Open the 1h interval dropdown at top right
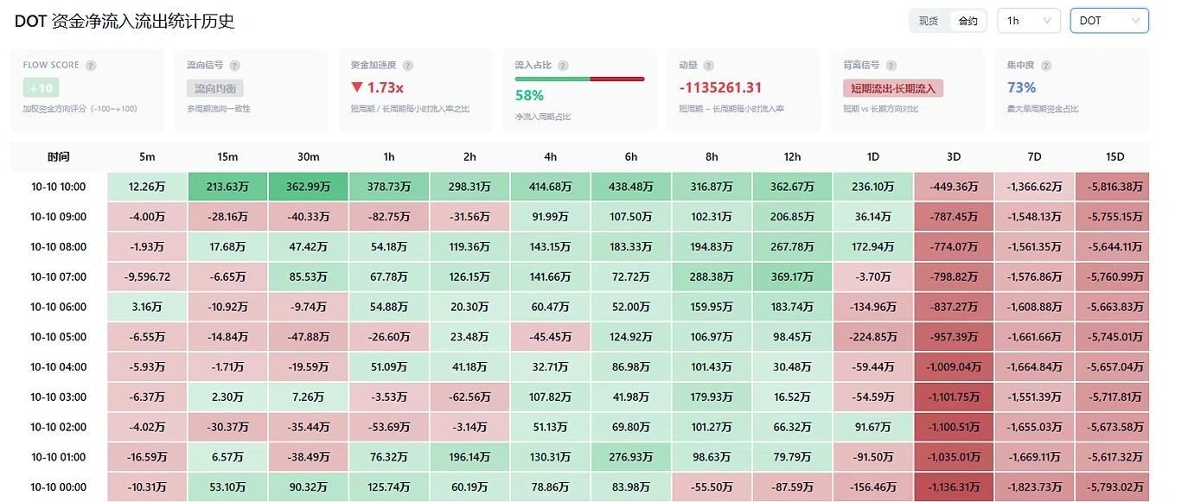The image size is (1188, 502). [1029, 21]
